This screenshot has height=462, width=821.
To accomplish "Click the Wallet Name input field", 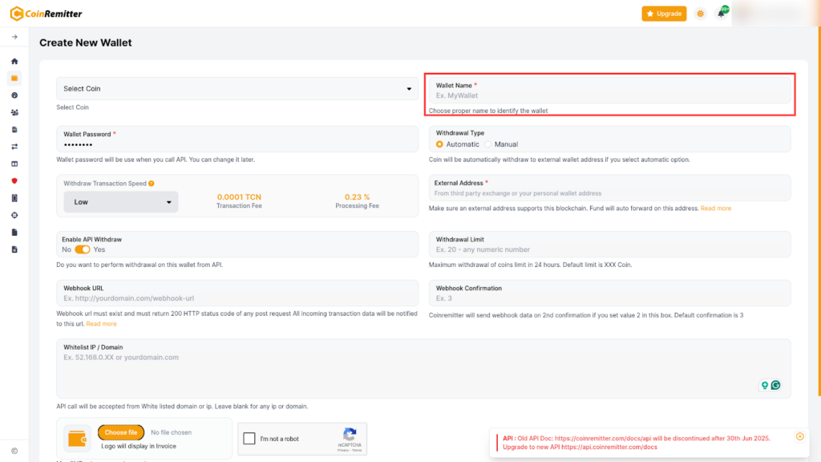I will (x=609, y=95).
